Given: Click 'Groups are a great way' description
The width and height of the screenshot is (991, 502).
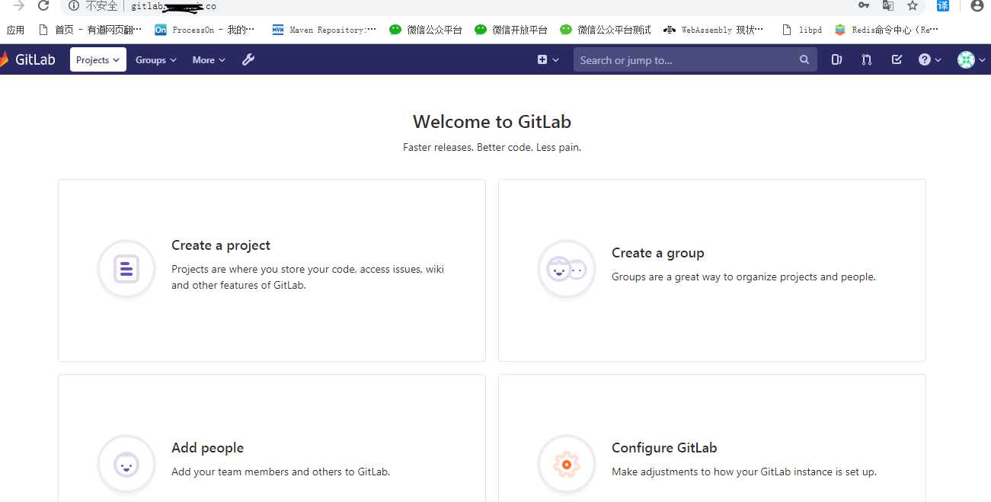Looking at the screenshot, I should (x=743, y=277).
